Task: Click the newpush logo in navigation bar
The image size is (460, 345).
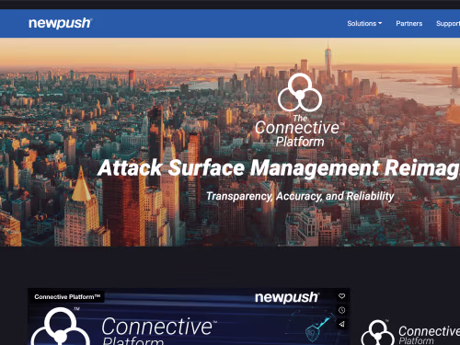Action: [60, 23]
